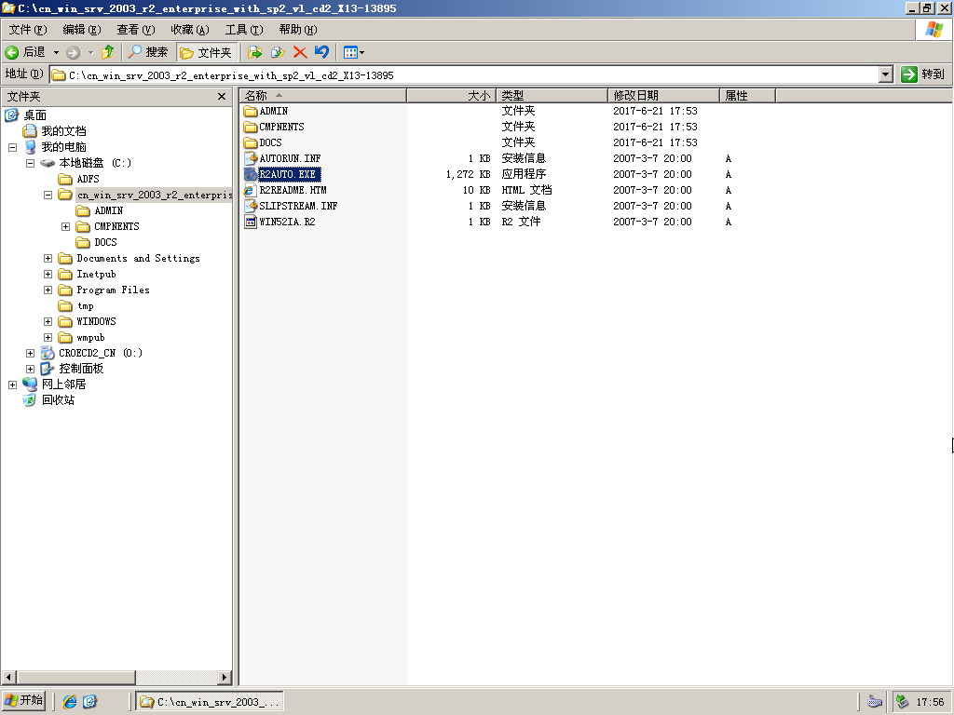Open the Tools (工具) menu
Screen dimensions: 954x715
click(x=243, y=30)
